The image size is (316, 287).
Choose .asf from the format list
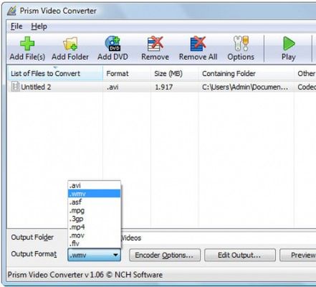[95, 202]
